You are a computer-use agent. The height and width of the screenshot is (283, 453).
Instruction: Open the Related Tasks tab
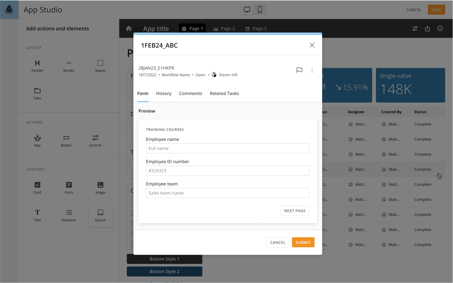click(224, 93)
